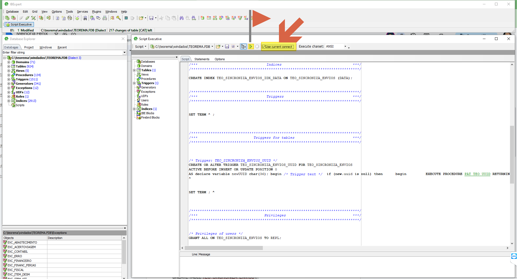Select Firebird Blocks in the script tree

click(x=150, y=117)
